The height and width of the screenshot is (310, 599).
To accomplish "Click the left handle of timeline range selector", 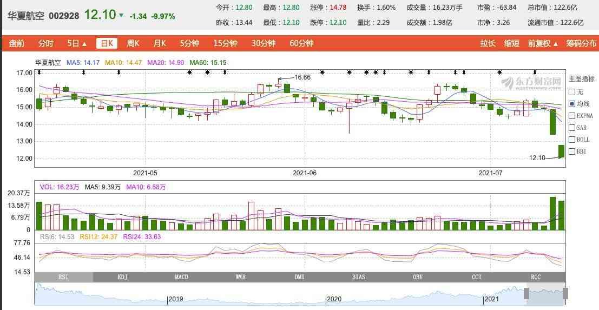I will click(x=526, y=294).
